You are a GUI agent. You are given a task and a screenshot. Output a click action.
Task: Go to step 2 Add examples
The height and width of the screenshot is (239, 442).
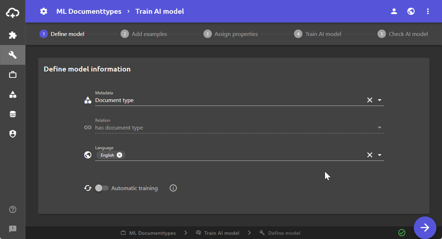coord(144,34)
